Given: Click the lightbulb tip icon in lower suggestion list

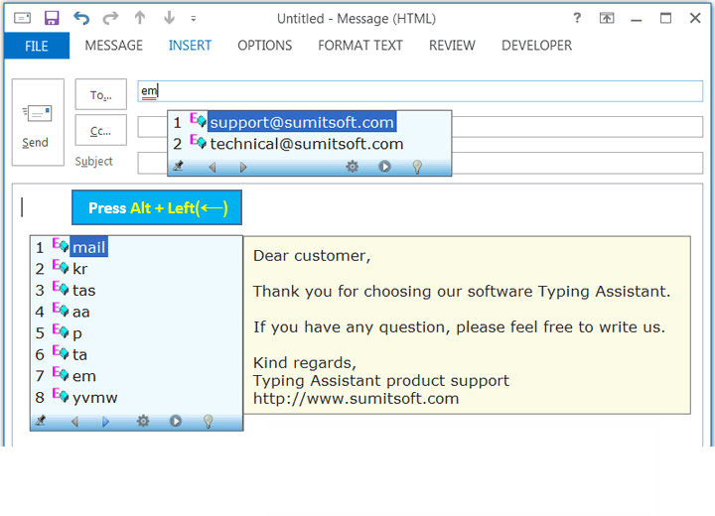Looking at the screenshot, I should tap(209, 421).
